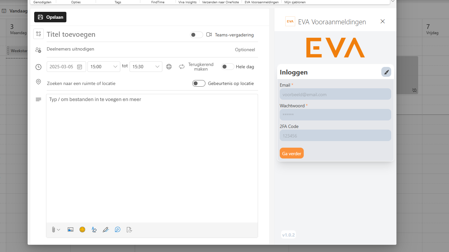Click the calendar icon in date field

tap(80, 67)
